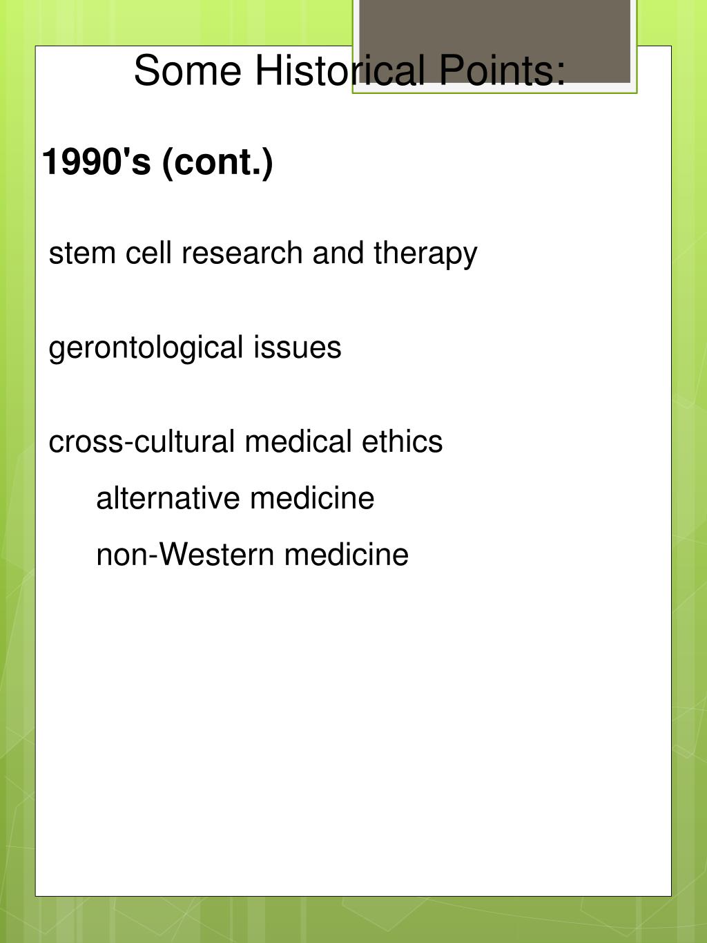Viewport: 707px width, 943px height.
Task: Click the "cross-cultural medical ethics" line
Action: (x=245, y=441)
